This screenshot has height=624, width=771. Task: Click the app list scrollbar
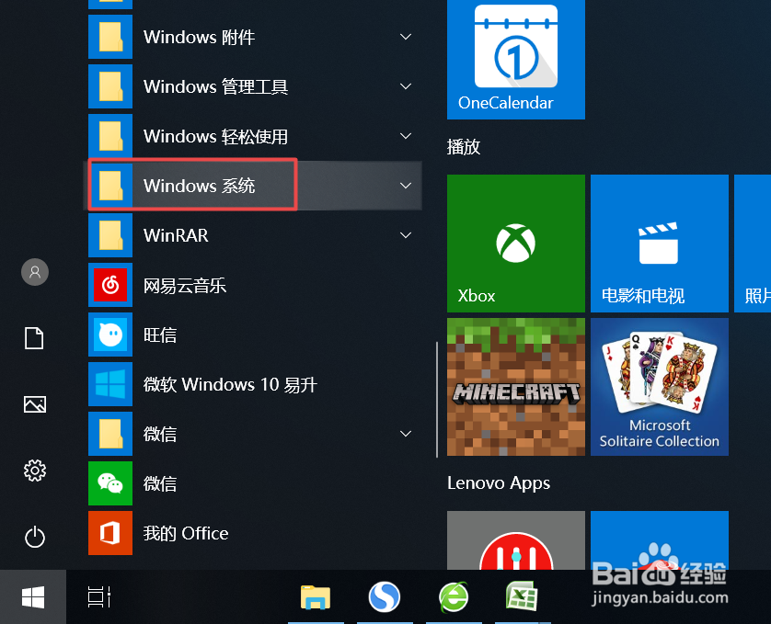point(437,400)
